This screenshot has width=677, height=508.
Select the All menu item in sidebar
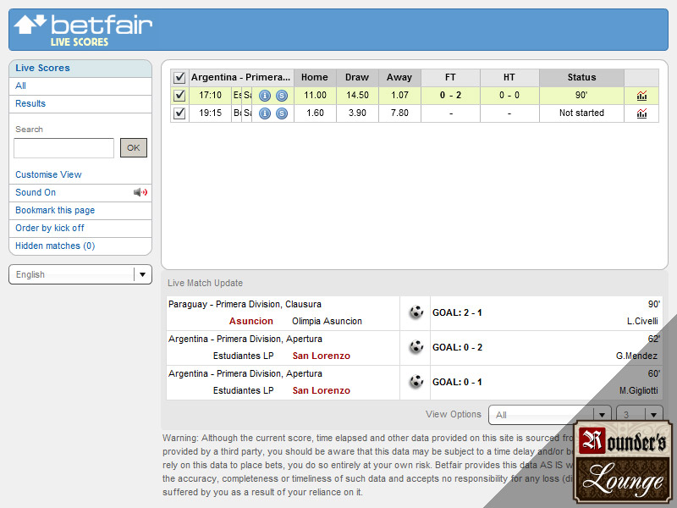pyautogui.click(x=20, y=86)
